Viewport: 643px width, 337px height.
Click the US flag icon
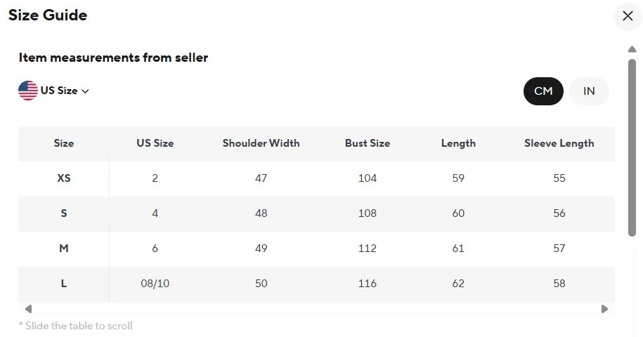[x=28, y=91]
